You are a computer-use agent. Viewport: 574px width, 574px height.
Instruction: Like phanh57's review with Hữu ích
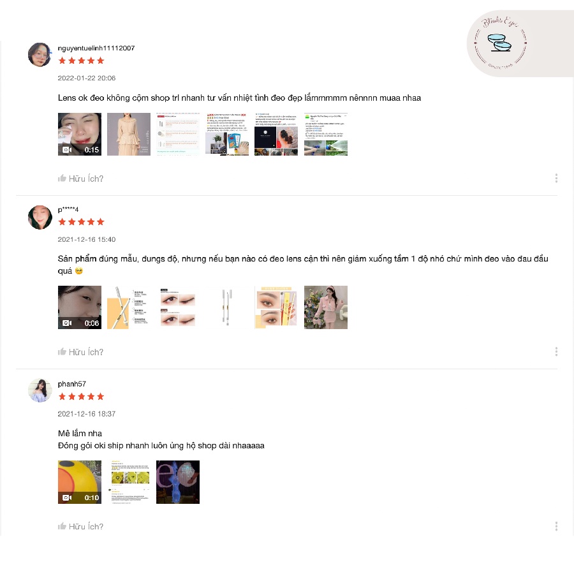80,526
